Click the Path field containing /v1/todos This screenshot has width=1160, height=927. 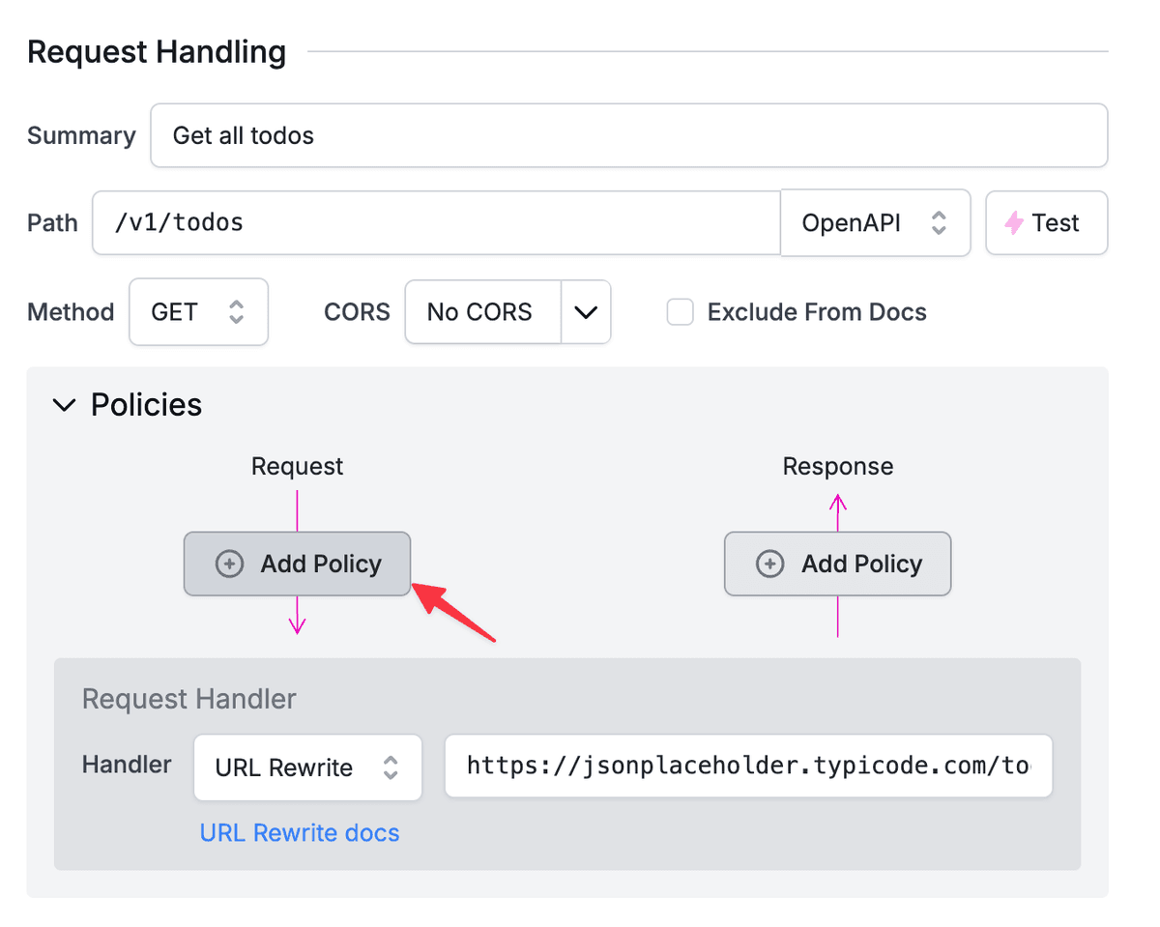coord(436,223)
